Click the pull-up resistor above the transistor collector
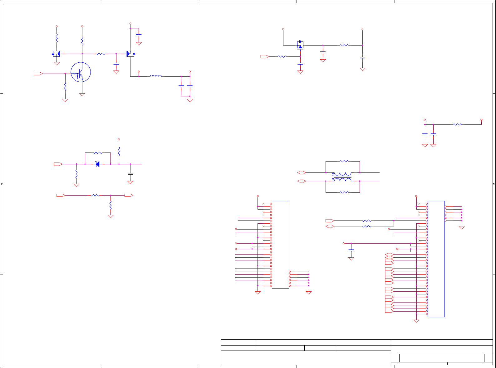The width and height of the screenshot is (496, 368). tap(82, 41)
